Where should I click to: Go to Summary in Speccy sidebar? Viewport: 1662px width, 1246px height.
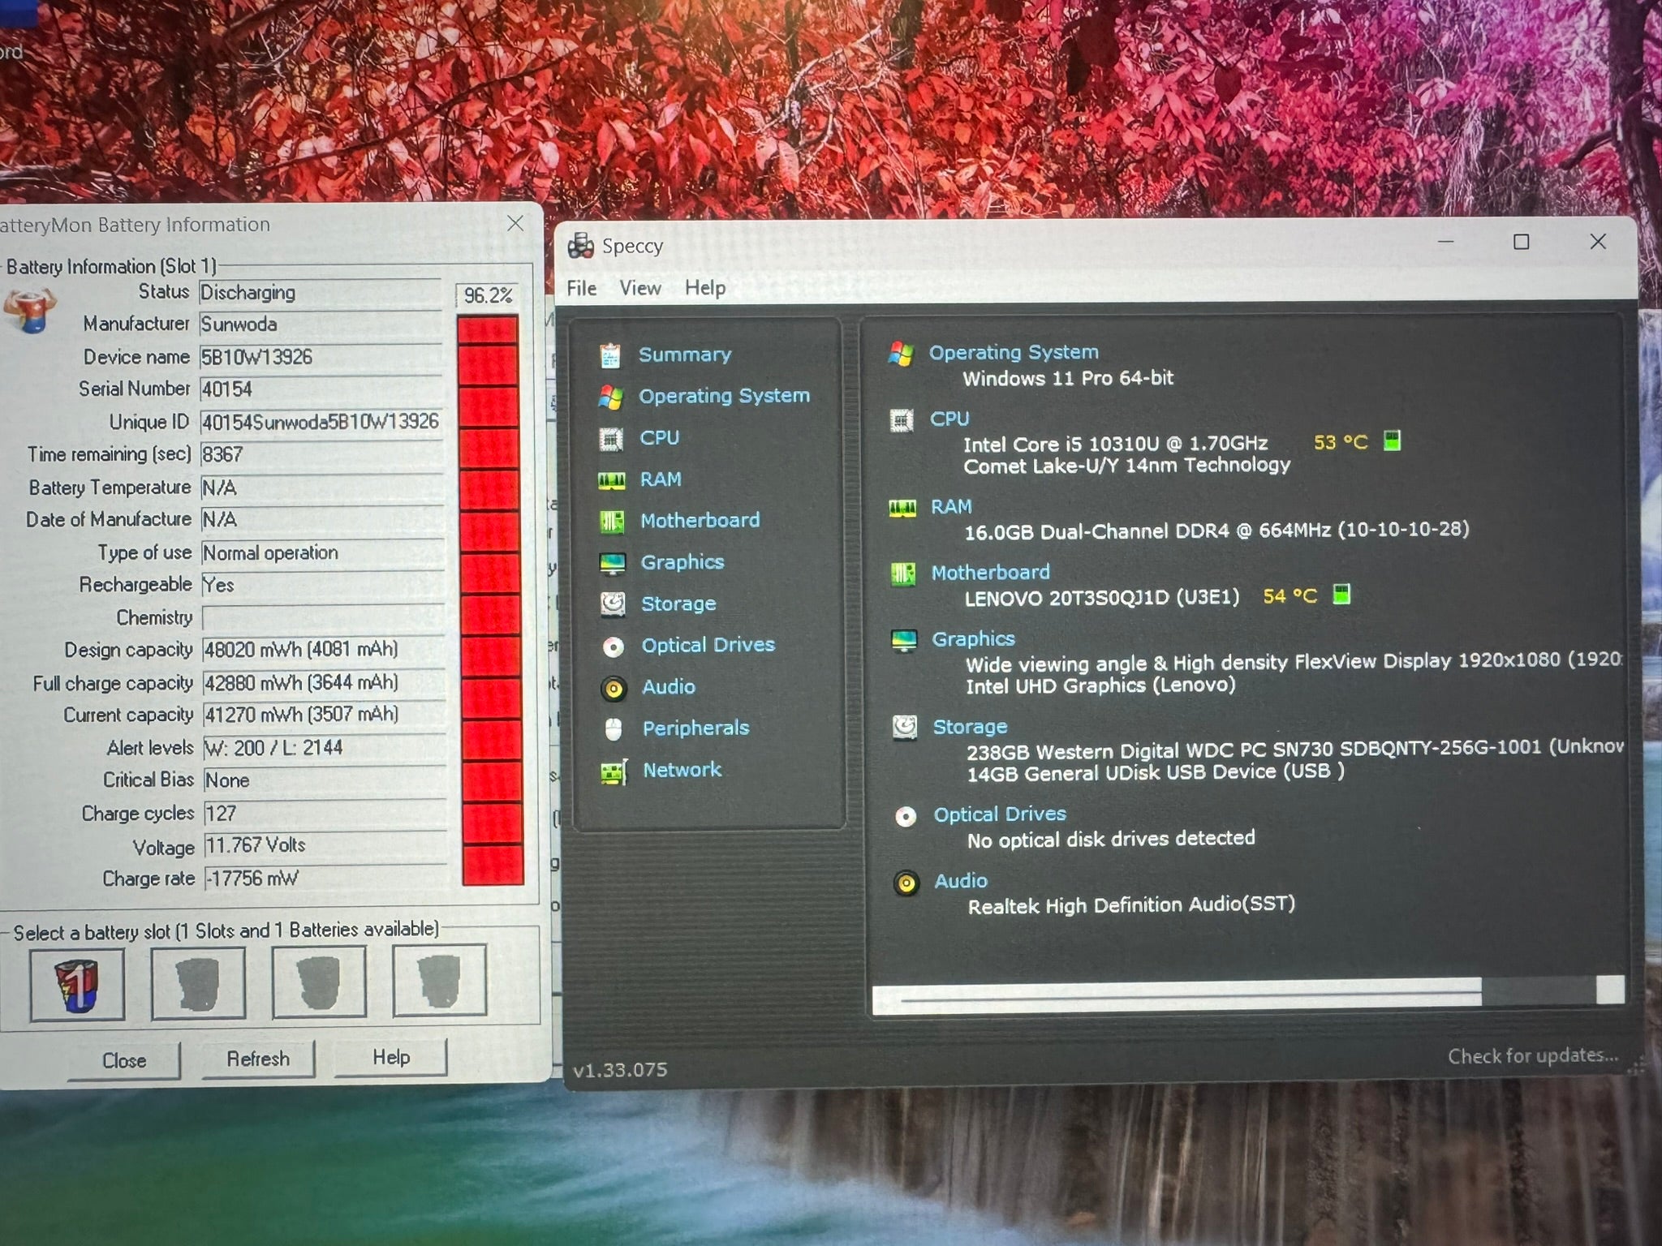685,355
